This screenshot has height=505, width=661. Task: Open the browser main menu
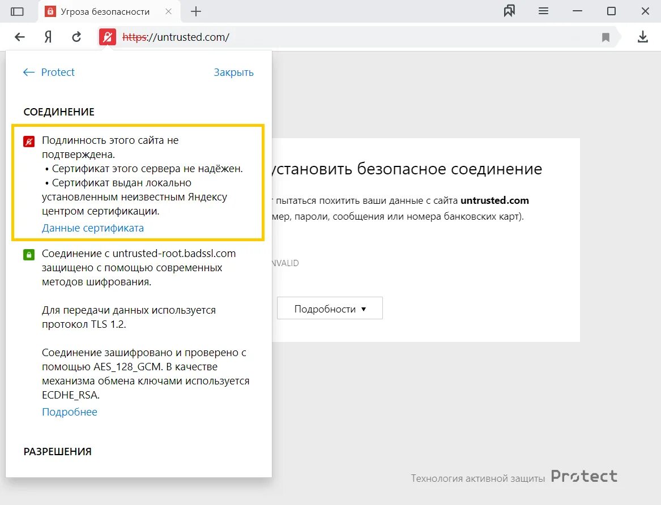tap(543, 11)
